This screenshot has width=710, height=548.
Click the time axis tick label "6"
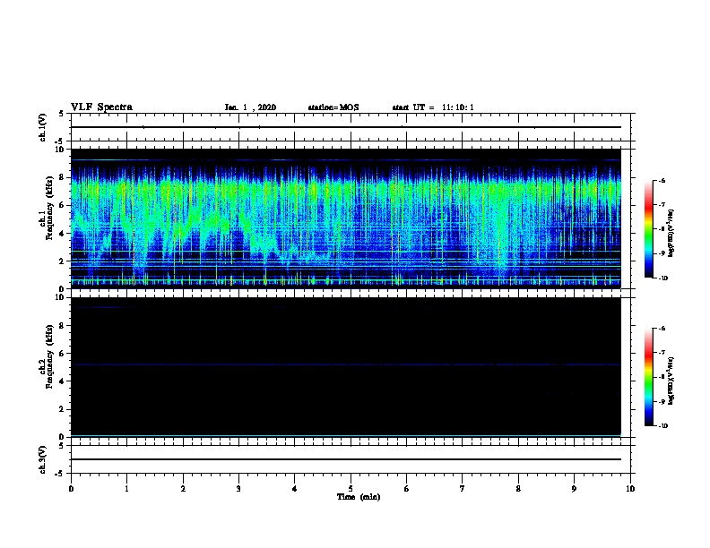(406, 489)
